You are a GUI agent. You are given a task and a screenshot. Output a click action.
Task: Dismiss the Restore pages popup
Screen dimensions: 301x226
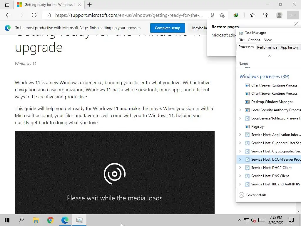click(296, 24)
